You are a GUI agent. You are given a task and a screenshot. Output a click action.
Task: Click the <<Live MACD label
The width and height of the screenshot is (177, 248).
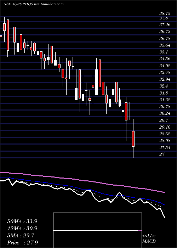coord(149,239)
